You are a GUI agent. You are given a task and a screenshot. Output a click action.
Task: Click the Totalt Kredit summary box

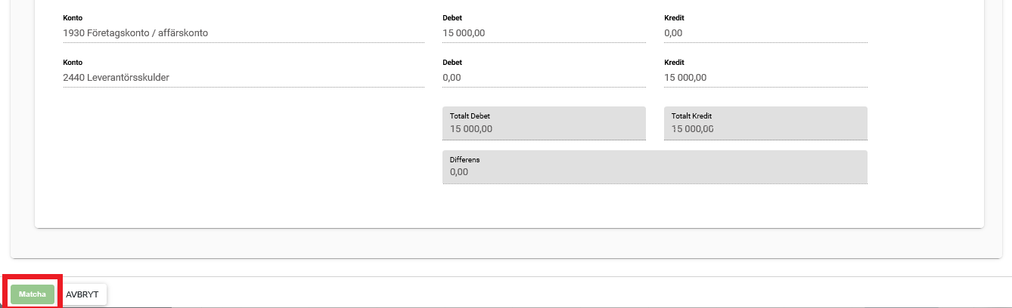pos(765,124)
